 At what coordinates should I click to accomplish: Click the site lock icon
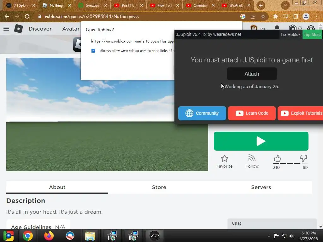point(40,16)
